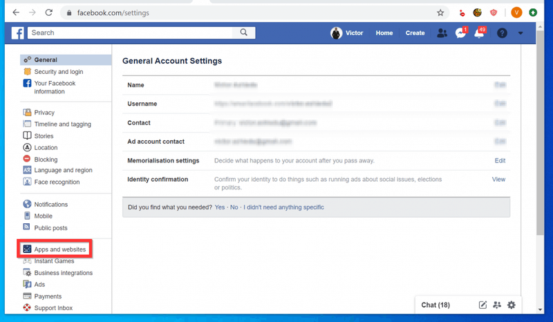Click the Notifications globe icon in the sidebar
Screen dimensions: 553x322
coord(27,204)
